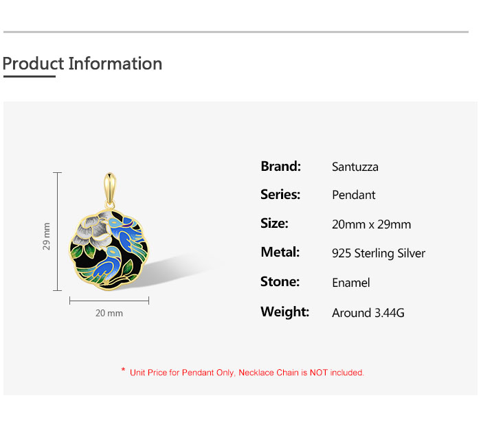Click the Enamel stone value
Image resolution: width=481 pixels, height=422 pixels.
351,283
